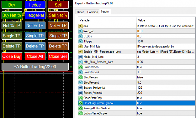
Task: Click the icon beside SLpips
Action: 81,36
